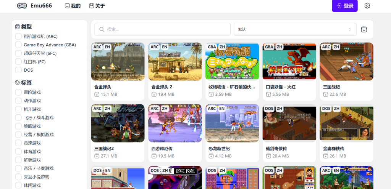Image resolution: width=391 pixels, height=189 pixels.
Task: Open the 西游释厄传 game title
Action: (x=162, y=149)
